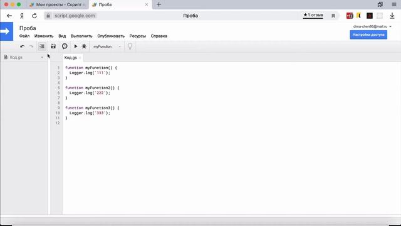Viewport: 401px width, 226px height.
Task: Click code line function myFunction3()
Action: (92, 108)
